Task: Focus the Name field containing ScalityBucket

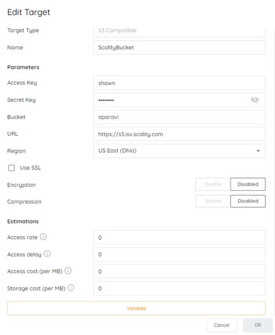Action: [180, 48]
